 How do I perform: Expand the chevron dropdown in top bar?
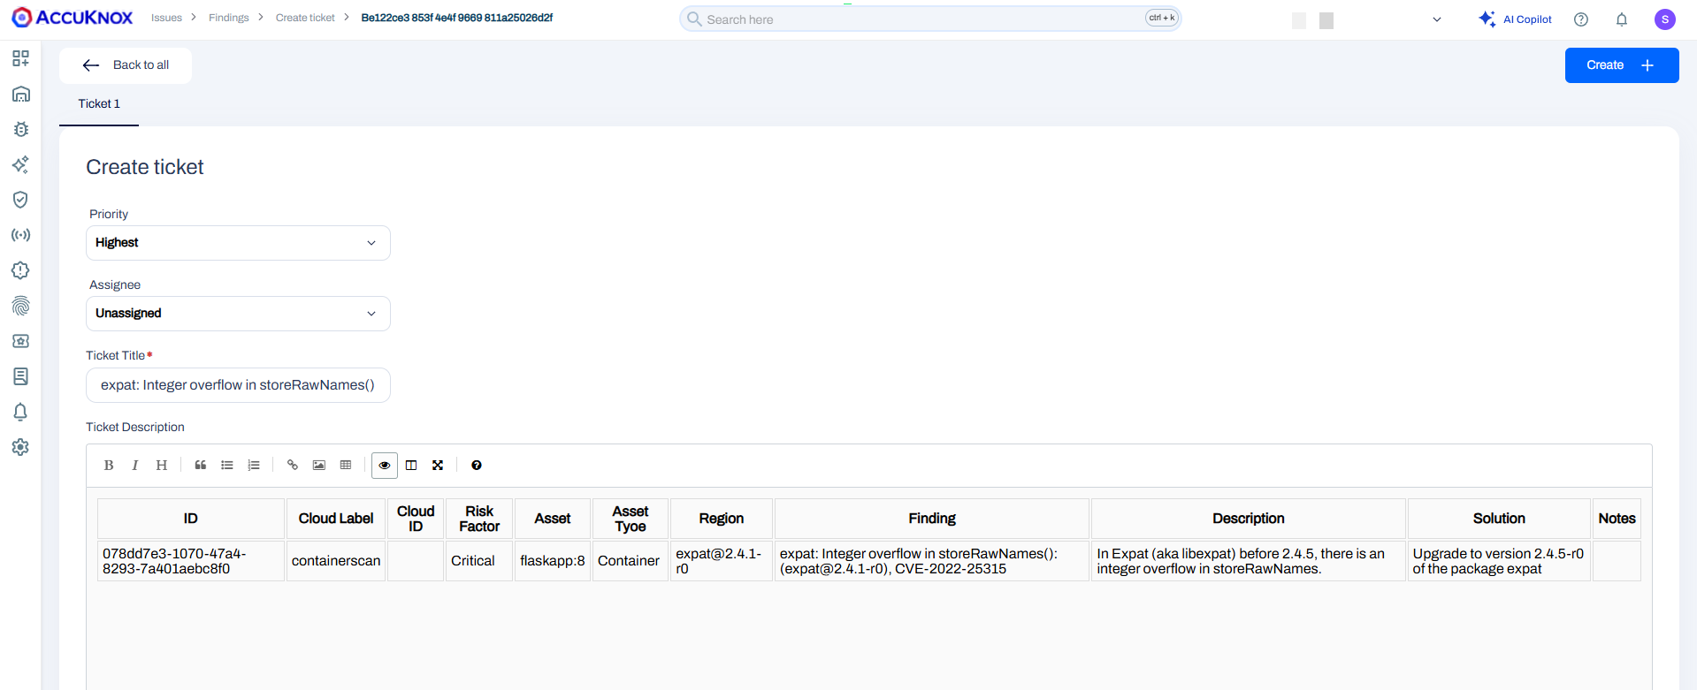click(x=1437, y=19)
